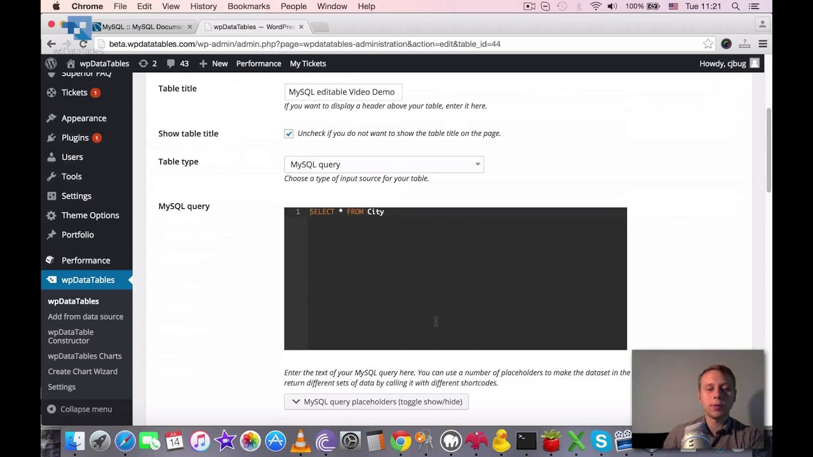
Task: Click the Performance cube icon in sidebar
Action: pos(51,260)
